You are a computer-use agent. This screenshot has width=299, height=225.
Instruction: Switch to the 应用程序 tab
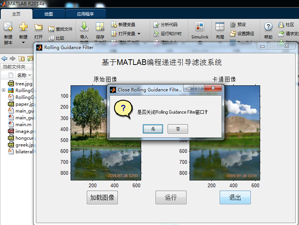[85, 14]
